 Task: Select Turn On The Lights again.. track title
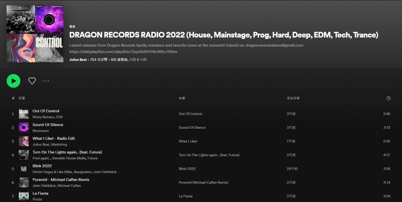point(67,152)
